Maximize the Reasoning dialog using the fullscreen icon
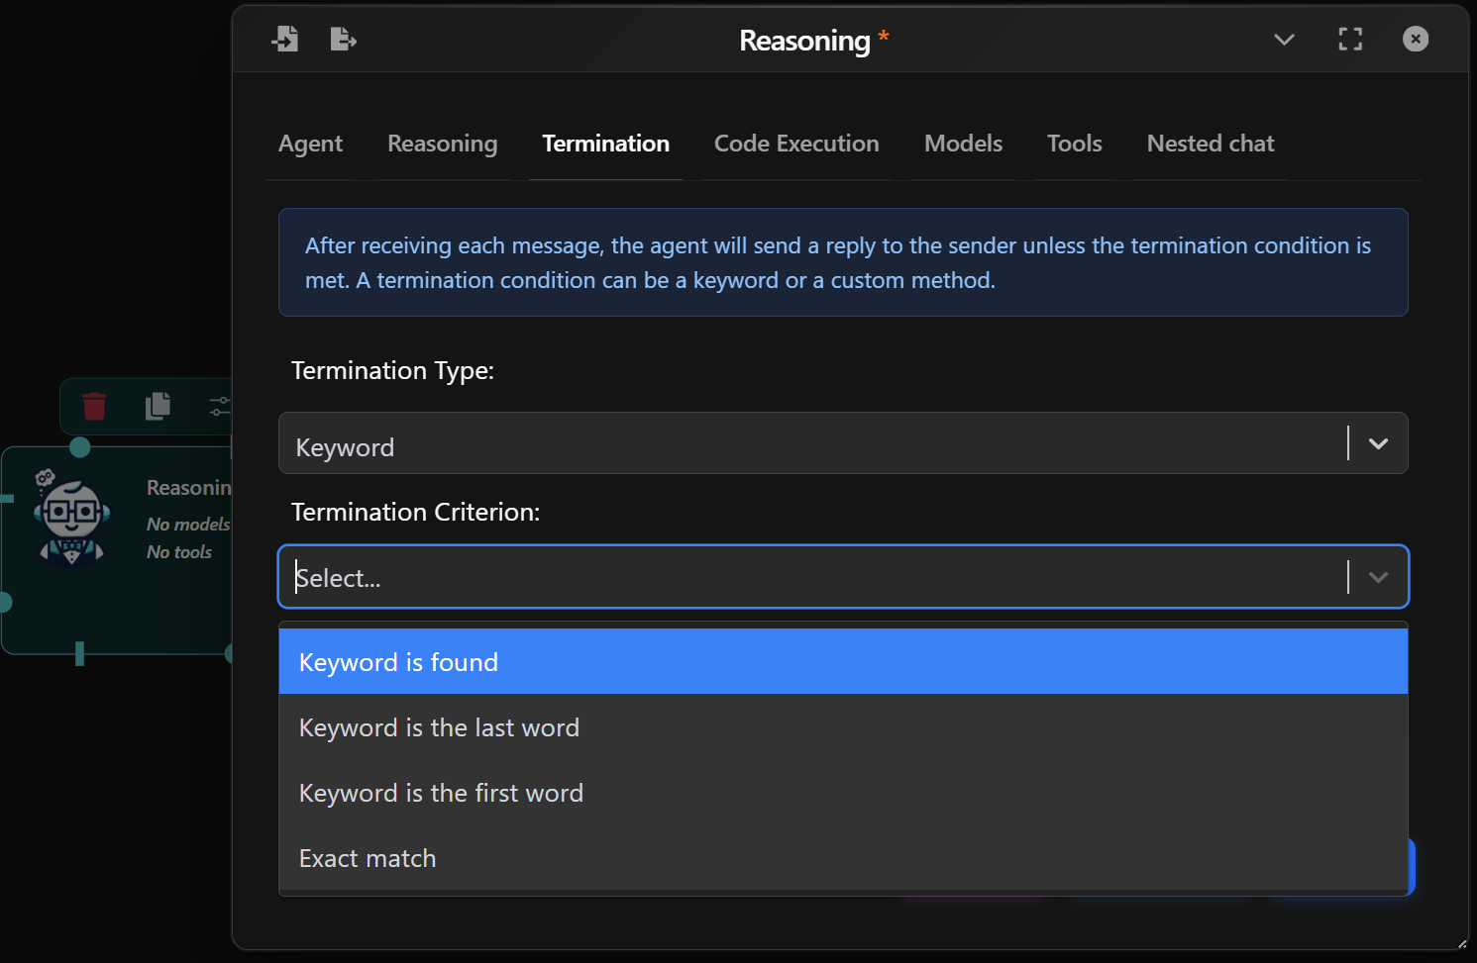Image resolution: width=1477 pixels, height=963 pixels. [x=1349, y=40]
